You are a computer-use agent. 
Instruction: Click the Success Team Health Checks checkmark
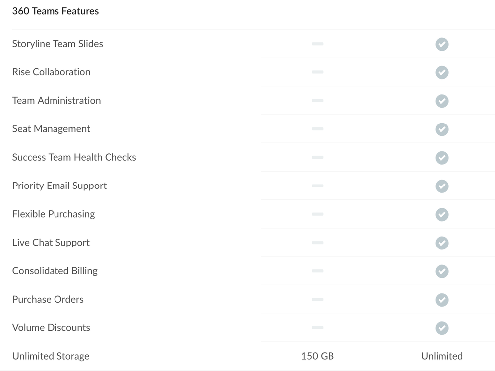441,158
